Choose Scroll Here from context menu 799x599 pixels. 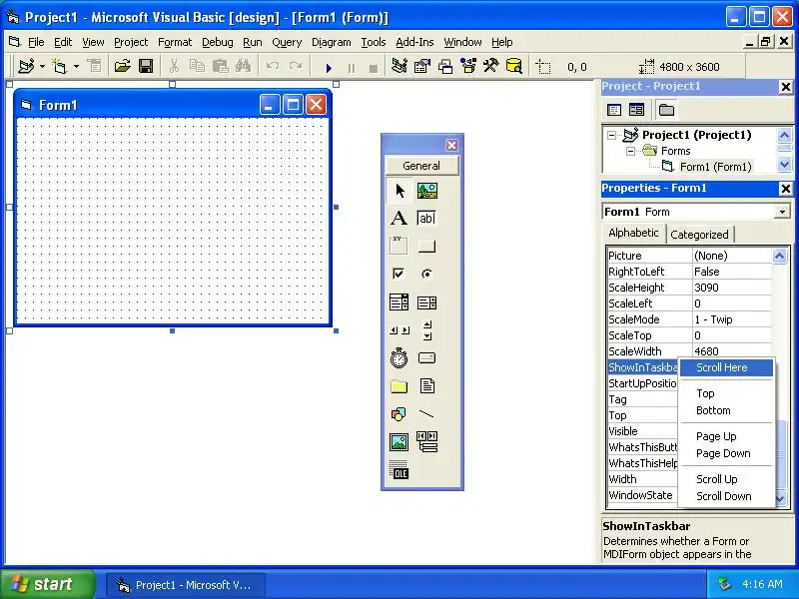coord(727,367)
